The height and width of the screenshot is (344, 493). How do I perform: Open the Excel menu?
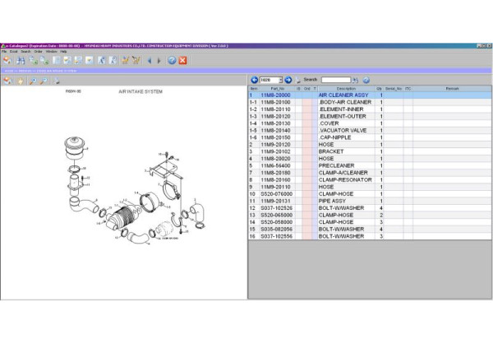[x=14, y=51]
